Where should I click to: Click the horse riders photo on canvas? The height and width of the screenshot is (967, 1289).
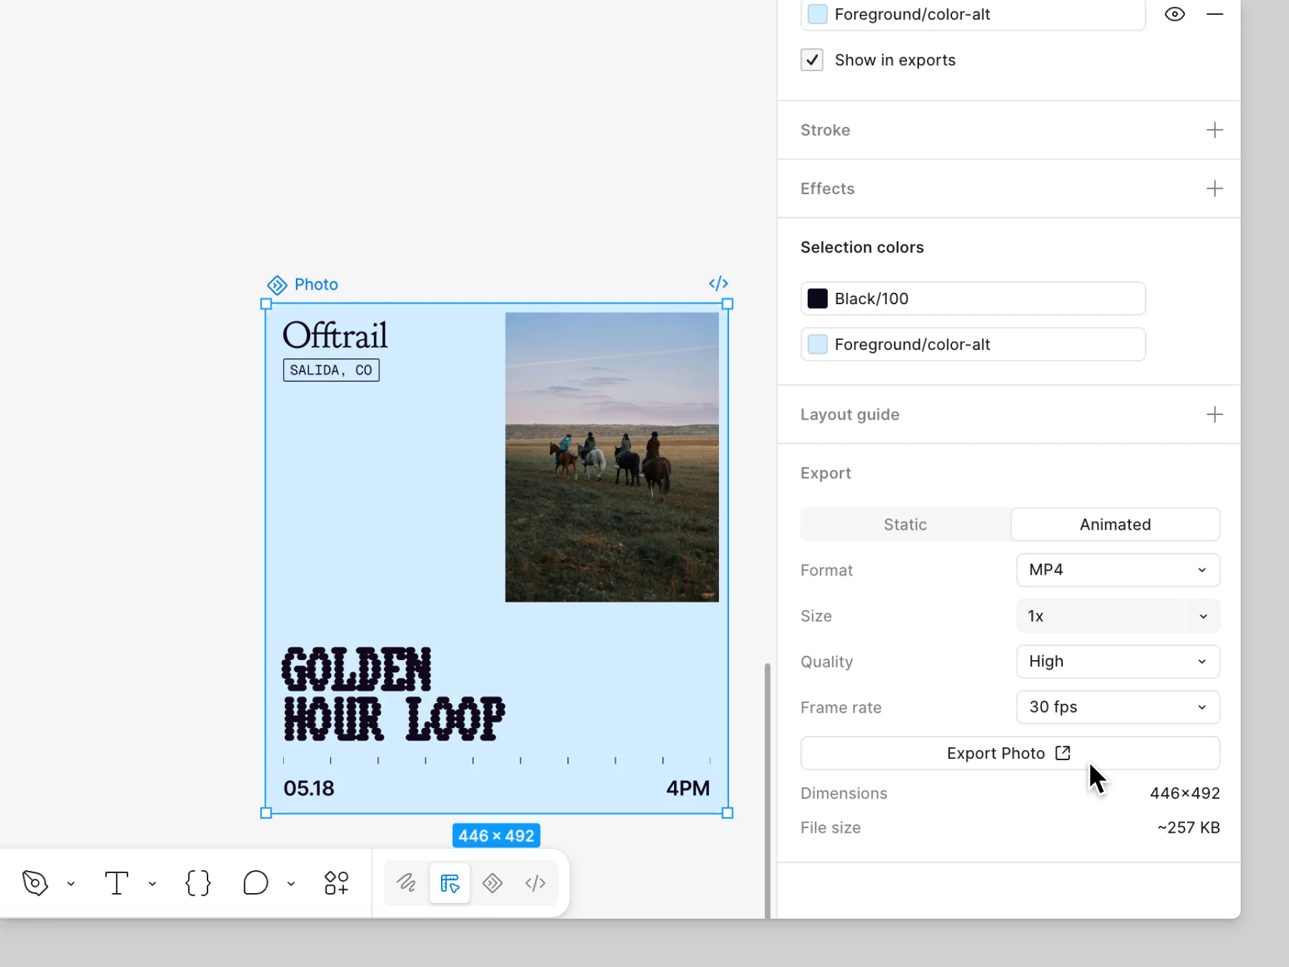click(612, 457)
